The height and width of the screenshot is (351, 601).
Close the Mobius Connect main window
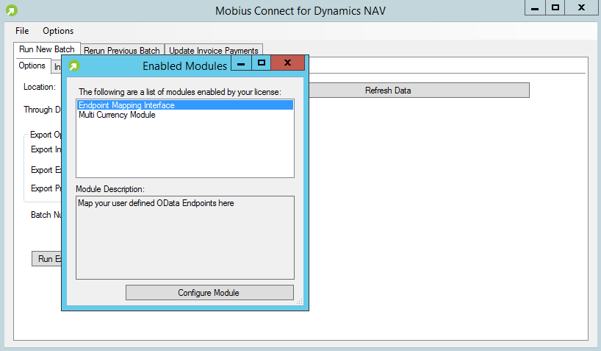click(581, 7)
